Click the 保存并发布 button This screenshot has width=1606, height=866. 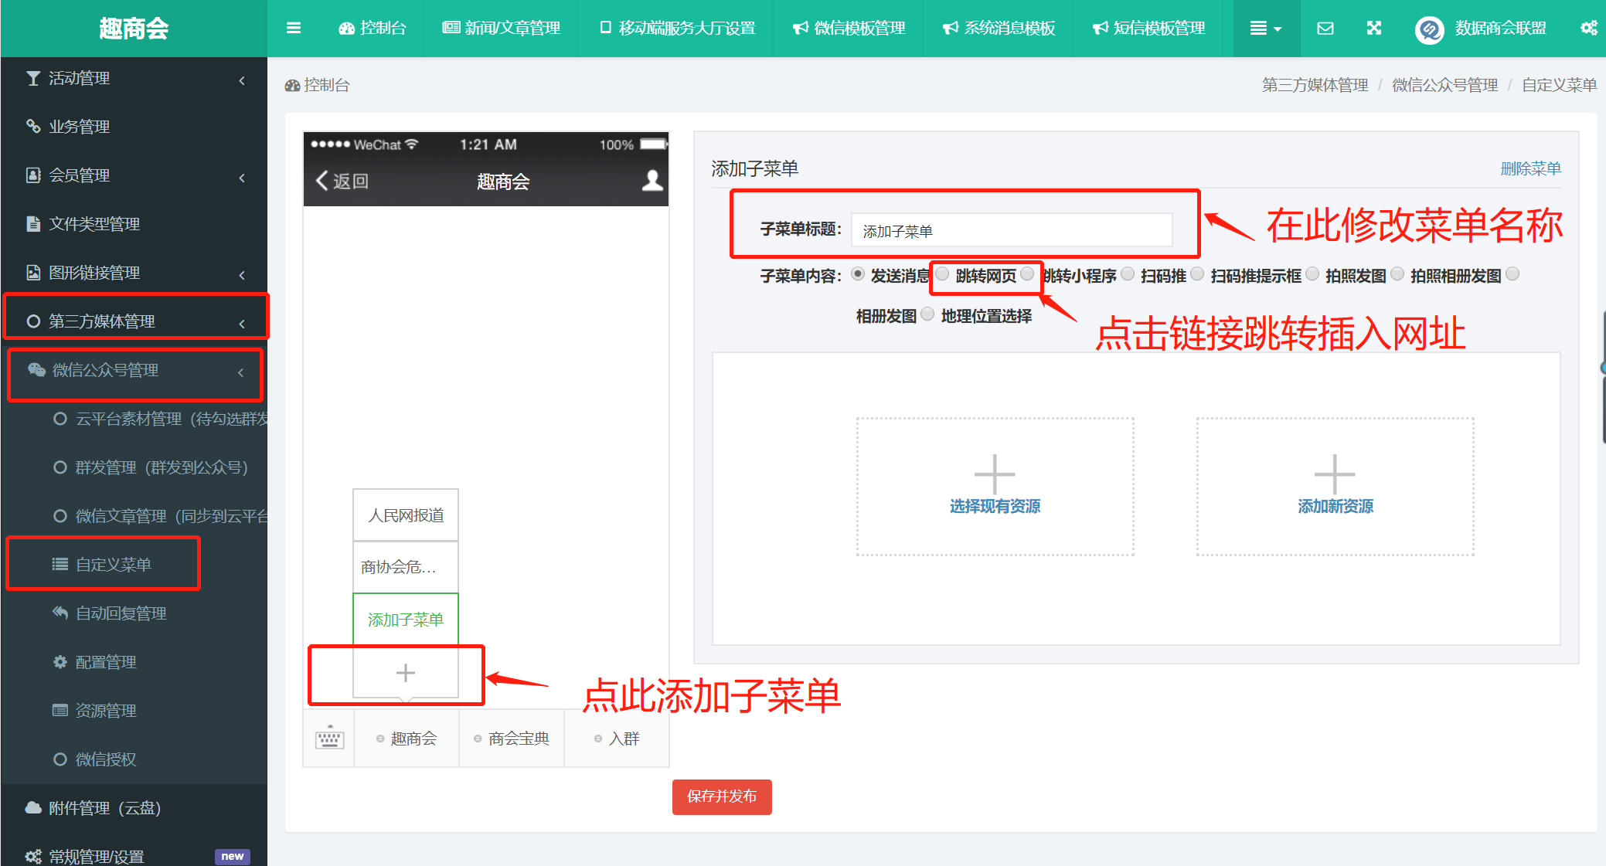coord(721,796)
